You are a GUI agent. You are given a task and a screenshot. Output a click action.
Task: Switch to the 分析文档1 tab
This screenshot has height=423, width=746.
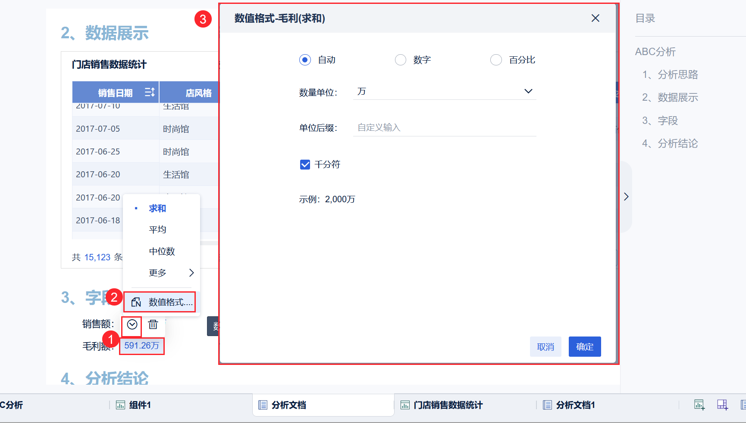[x=569, y=405]
